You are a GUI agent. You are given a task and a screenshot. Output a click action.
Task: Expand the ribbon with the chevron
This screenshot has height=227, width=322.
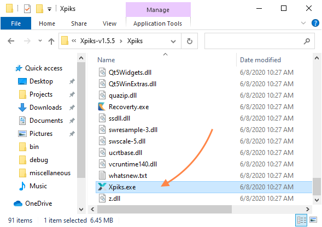pos(303,23)
